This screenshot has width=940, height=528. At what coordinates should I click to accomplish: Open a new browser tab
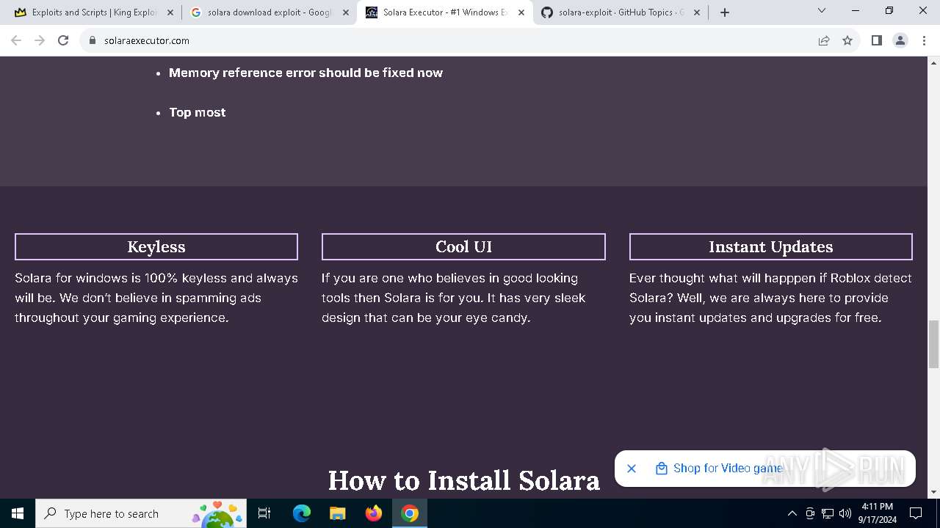pos(725,12)
